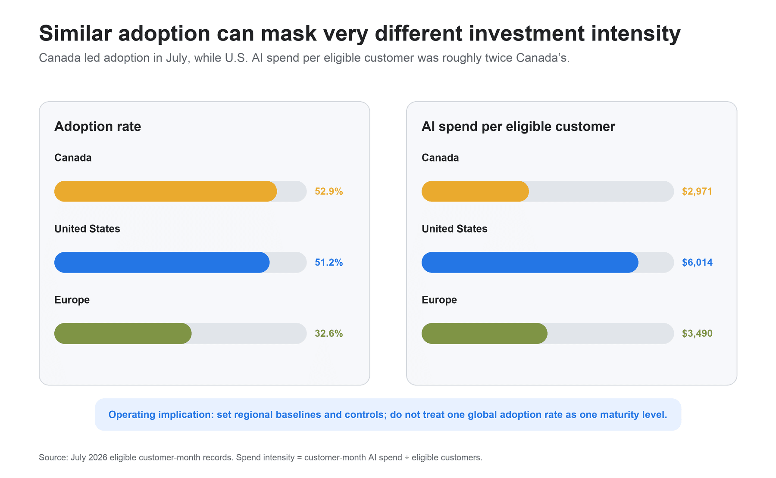Click the 51.2% value label
Screen dimensions: 776x478
pyautogui.click(x=329, y=262)
